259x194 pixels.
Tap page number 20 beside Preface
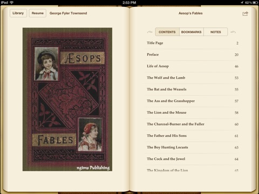[236, 55]
